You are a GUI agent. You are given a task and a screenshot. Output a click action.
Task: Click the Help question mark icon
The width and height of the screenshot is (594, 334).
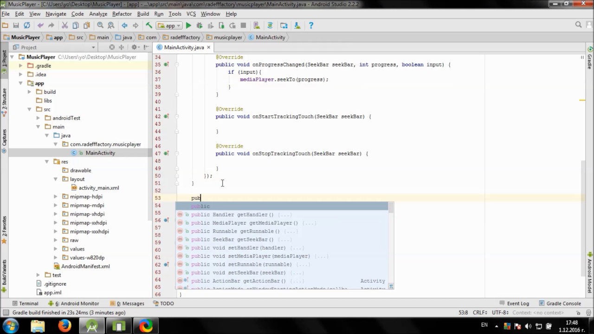[311, 26]
